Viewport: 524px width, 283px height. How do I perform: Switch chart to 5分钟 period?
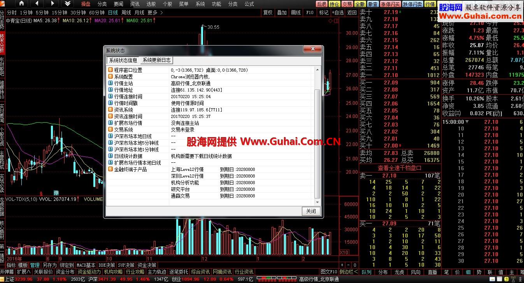tap(42, 12)
